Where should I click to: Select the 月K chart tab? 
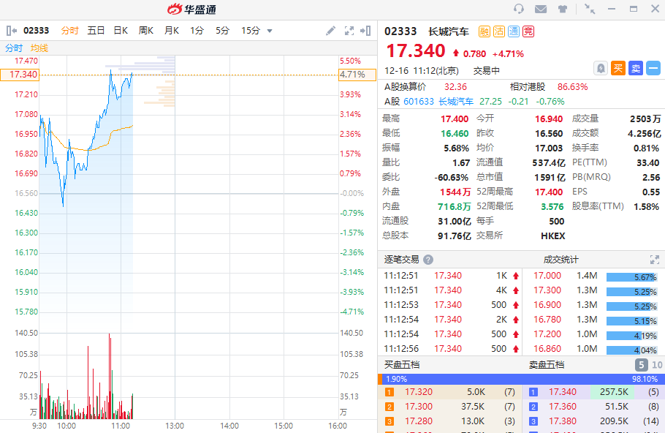pyautogui.click(x=172, y=31)
